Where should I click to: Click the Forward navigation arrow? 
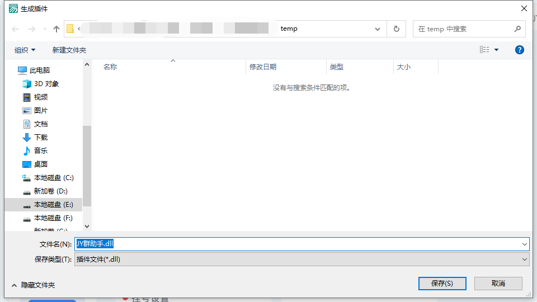pyautogui.click(x=31, y=29)
